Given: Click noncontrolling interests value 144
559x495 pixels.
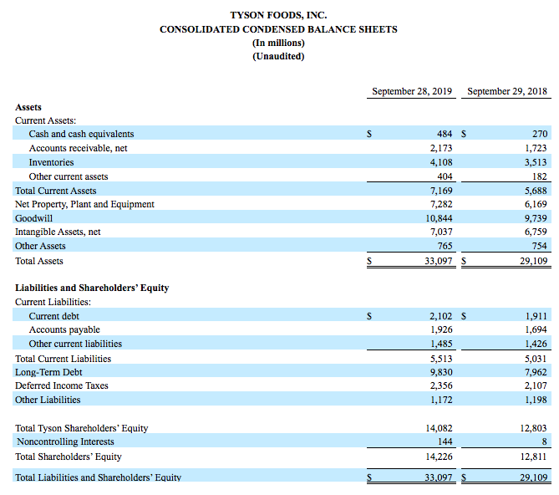Looking at the screenshot, I should (x=445, y=441).
